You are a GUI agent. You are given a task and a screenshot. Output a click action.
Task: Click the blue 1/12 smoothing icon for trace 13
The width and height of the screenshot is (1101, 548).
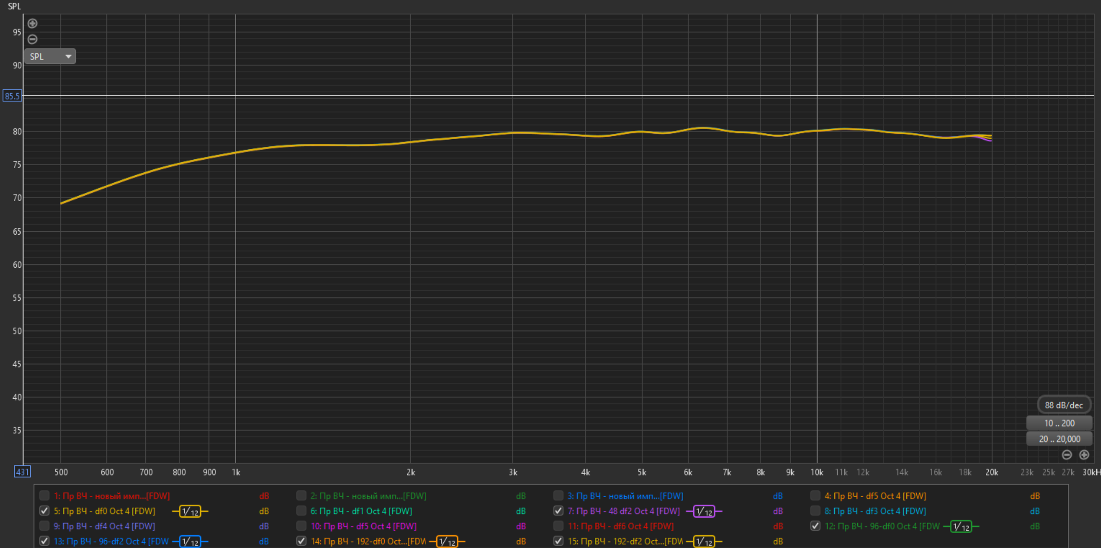[190, 542]
